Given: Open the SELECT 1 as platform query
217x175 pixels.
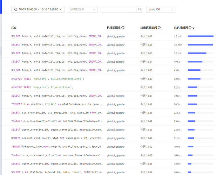Looking at the screenshot, I should [56, 104].
